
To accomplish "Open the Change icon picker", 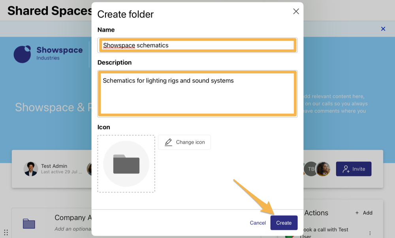I will pyautogui.click(x=184, y=142).
